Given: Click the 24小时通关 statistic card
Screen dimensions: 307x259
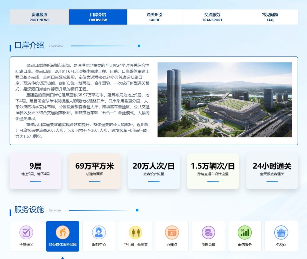Looking at the screenshot, I should 272,171.
